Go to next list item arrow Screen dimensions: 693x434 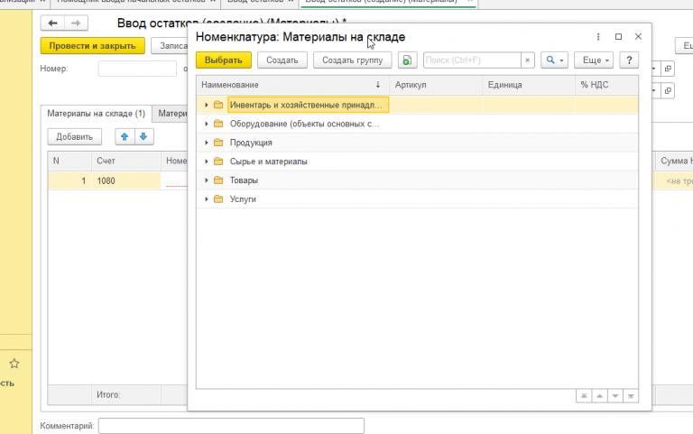[x=615, y=396]
